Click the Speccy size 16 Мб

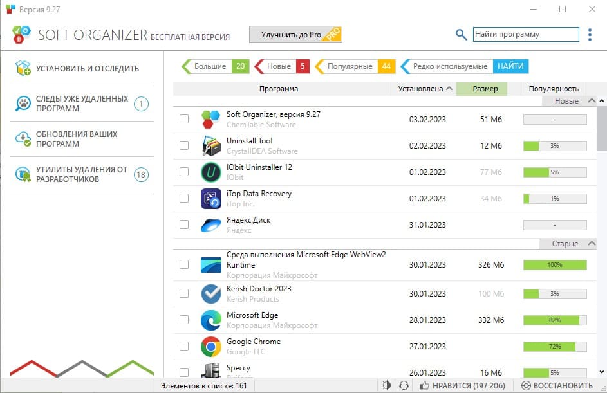[x=491, y=372]
